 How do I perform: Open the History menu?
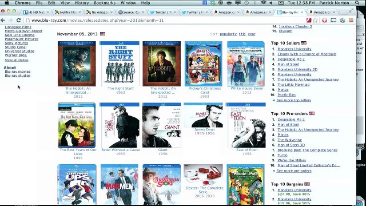pos(82,3)
